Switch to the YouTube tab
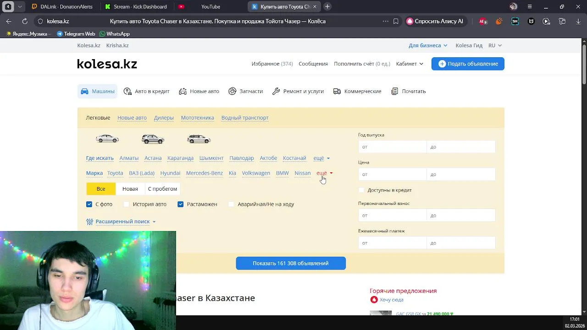The height and width of the screenshot is (330, 587). tap(210, 6)
